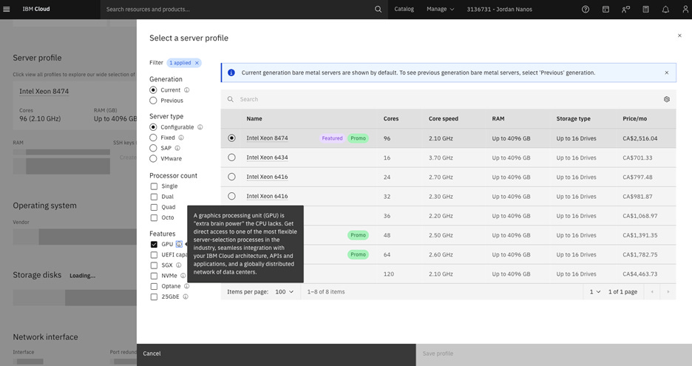Show info for 25GbE feature
This screenshot has width=692, height=366.
point(186,296)
